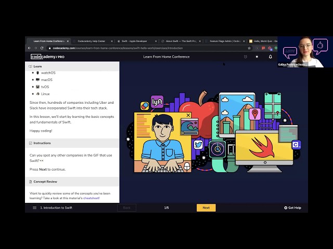
Task: Open the notifications bell
Action: (271, 57)
